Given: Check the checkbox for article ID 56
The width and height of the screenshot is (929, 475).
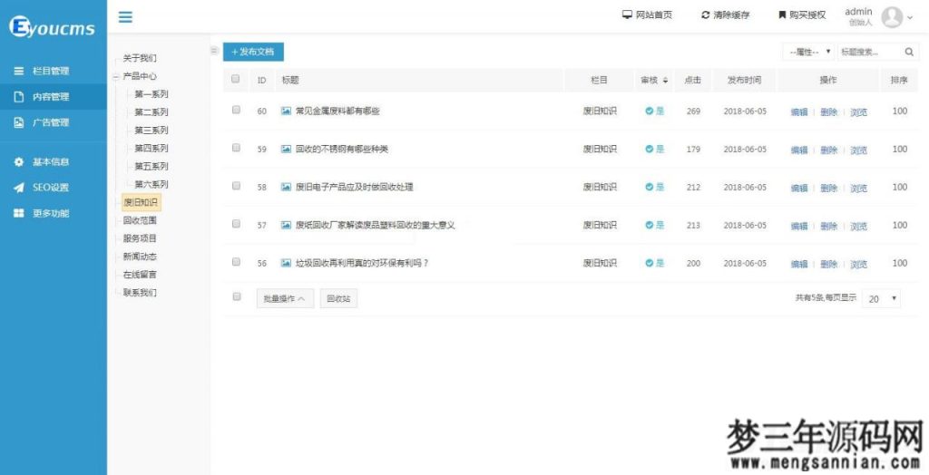Looking at the screenshot, I should coord(236,262).
